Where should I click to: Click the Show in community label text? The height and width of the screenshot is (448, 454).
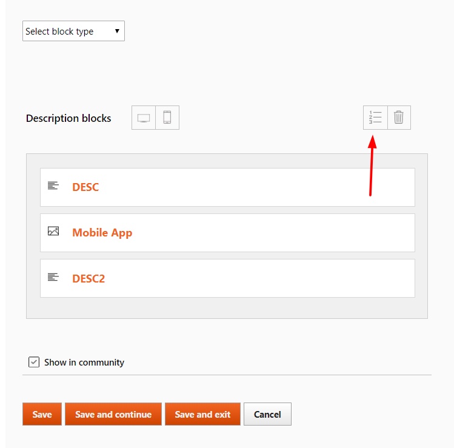84,363
